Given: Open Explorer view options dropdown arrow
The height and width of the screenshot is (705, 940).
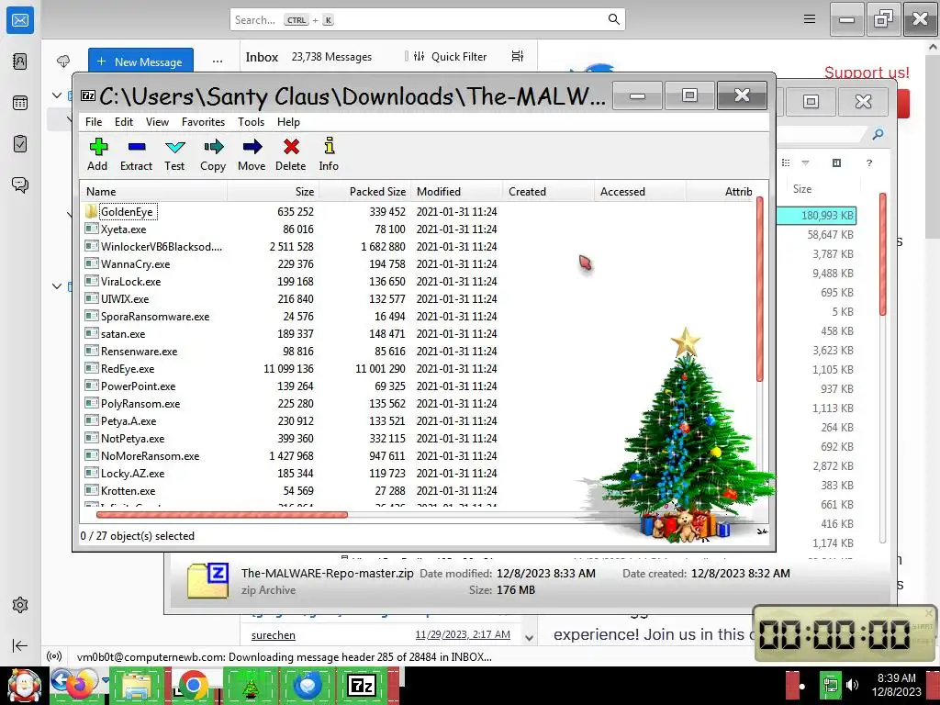Looking at the screenshot, I should tap(805, 163).
